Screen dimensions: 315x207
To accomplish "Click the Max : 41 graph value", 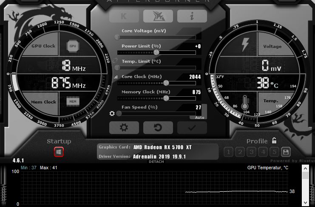I will (x=48, y=168).
